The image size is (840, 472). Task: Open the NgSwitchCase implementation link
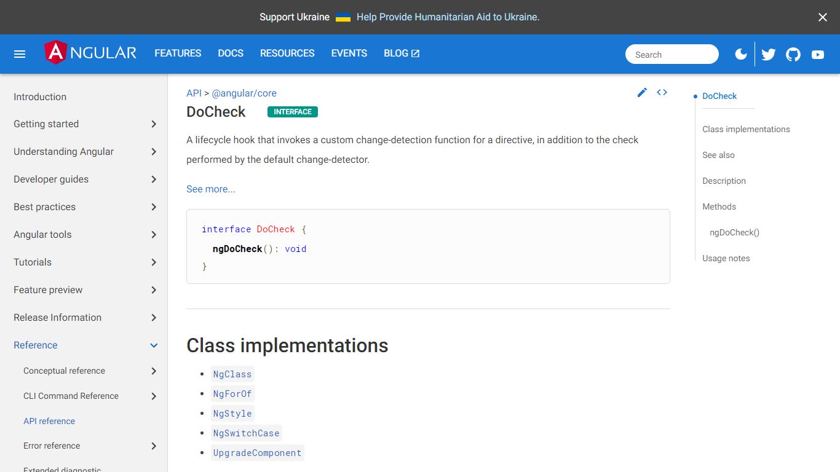point(247,433)
